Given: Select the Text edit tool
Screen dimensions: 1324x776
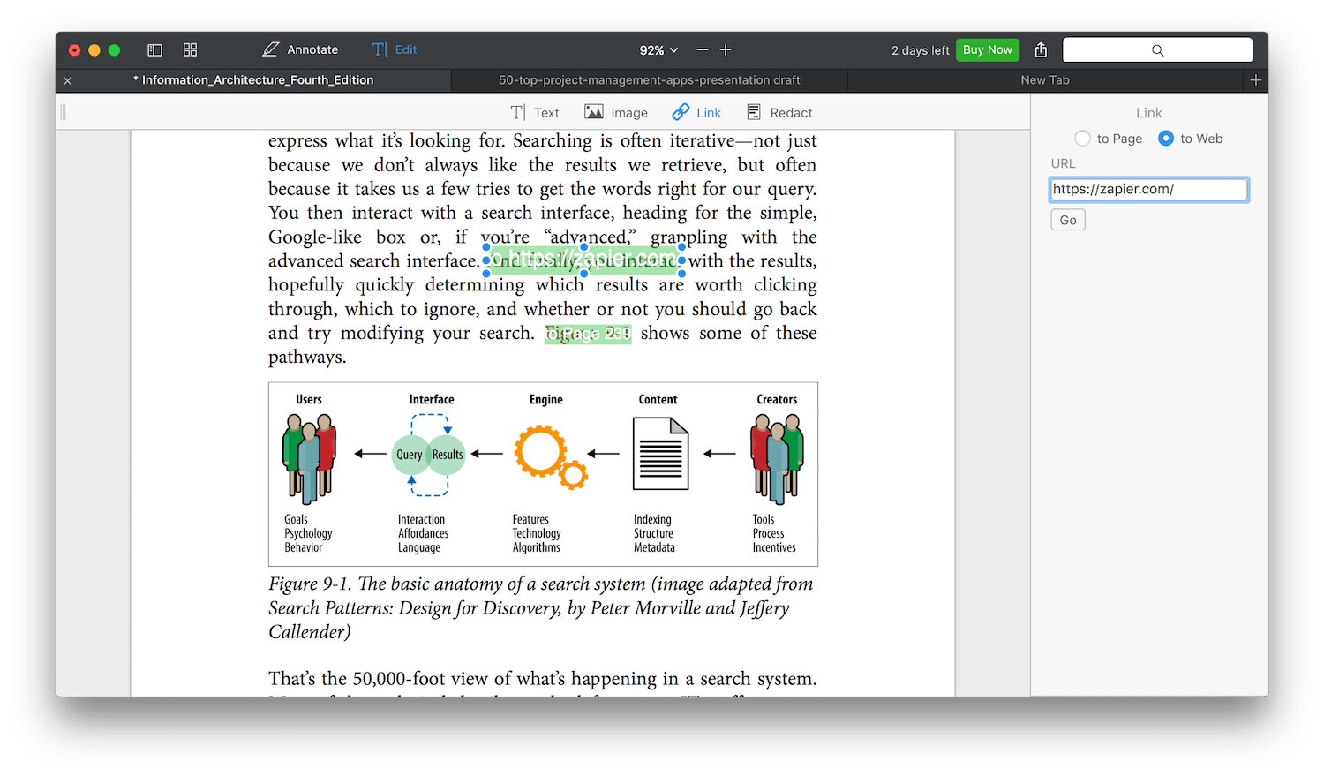Looking at the screenshot, I should [535, 113].
